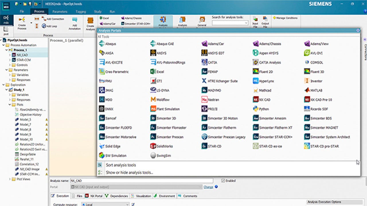The width and height of the screenshot is (367, 206).
Task: Click the Adams/Chassis shortcut in ribbon
Action: tap(131, 18)
